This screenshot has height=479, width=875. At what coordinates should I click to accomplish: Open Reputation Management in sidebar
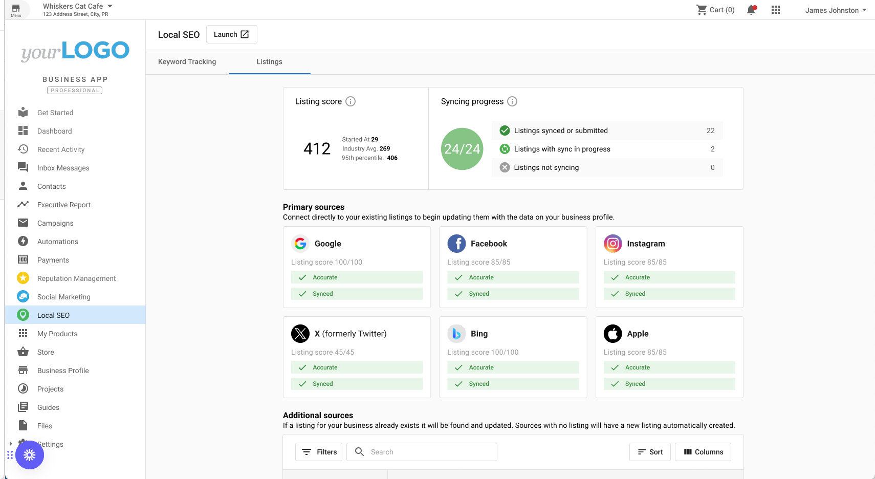coord(76,278)
